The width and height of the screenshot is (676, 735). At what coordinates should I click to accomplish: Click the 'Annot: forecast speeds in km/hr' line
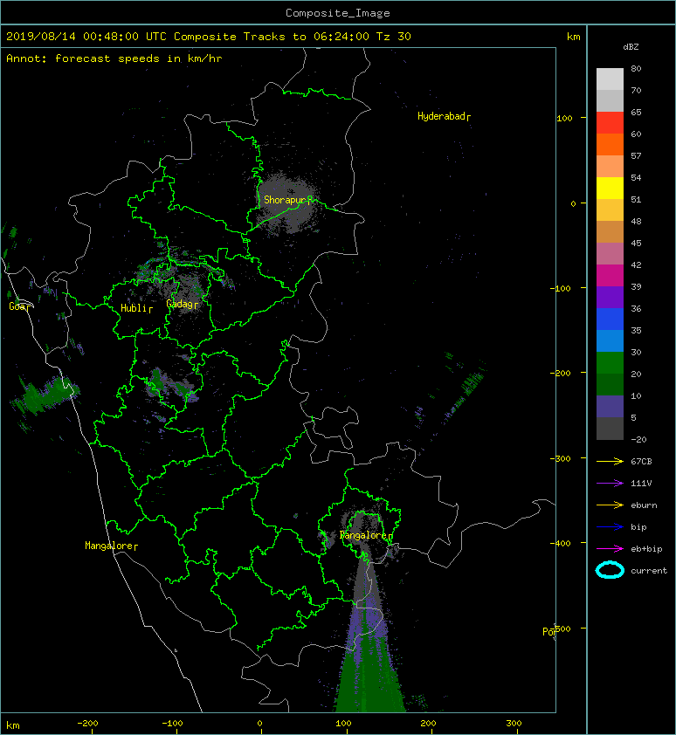pyautogui.click(x=114, y=58)
